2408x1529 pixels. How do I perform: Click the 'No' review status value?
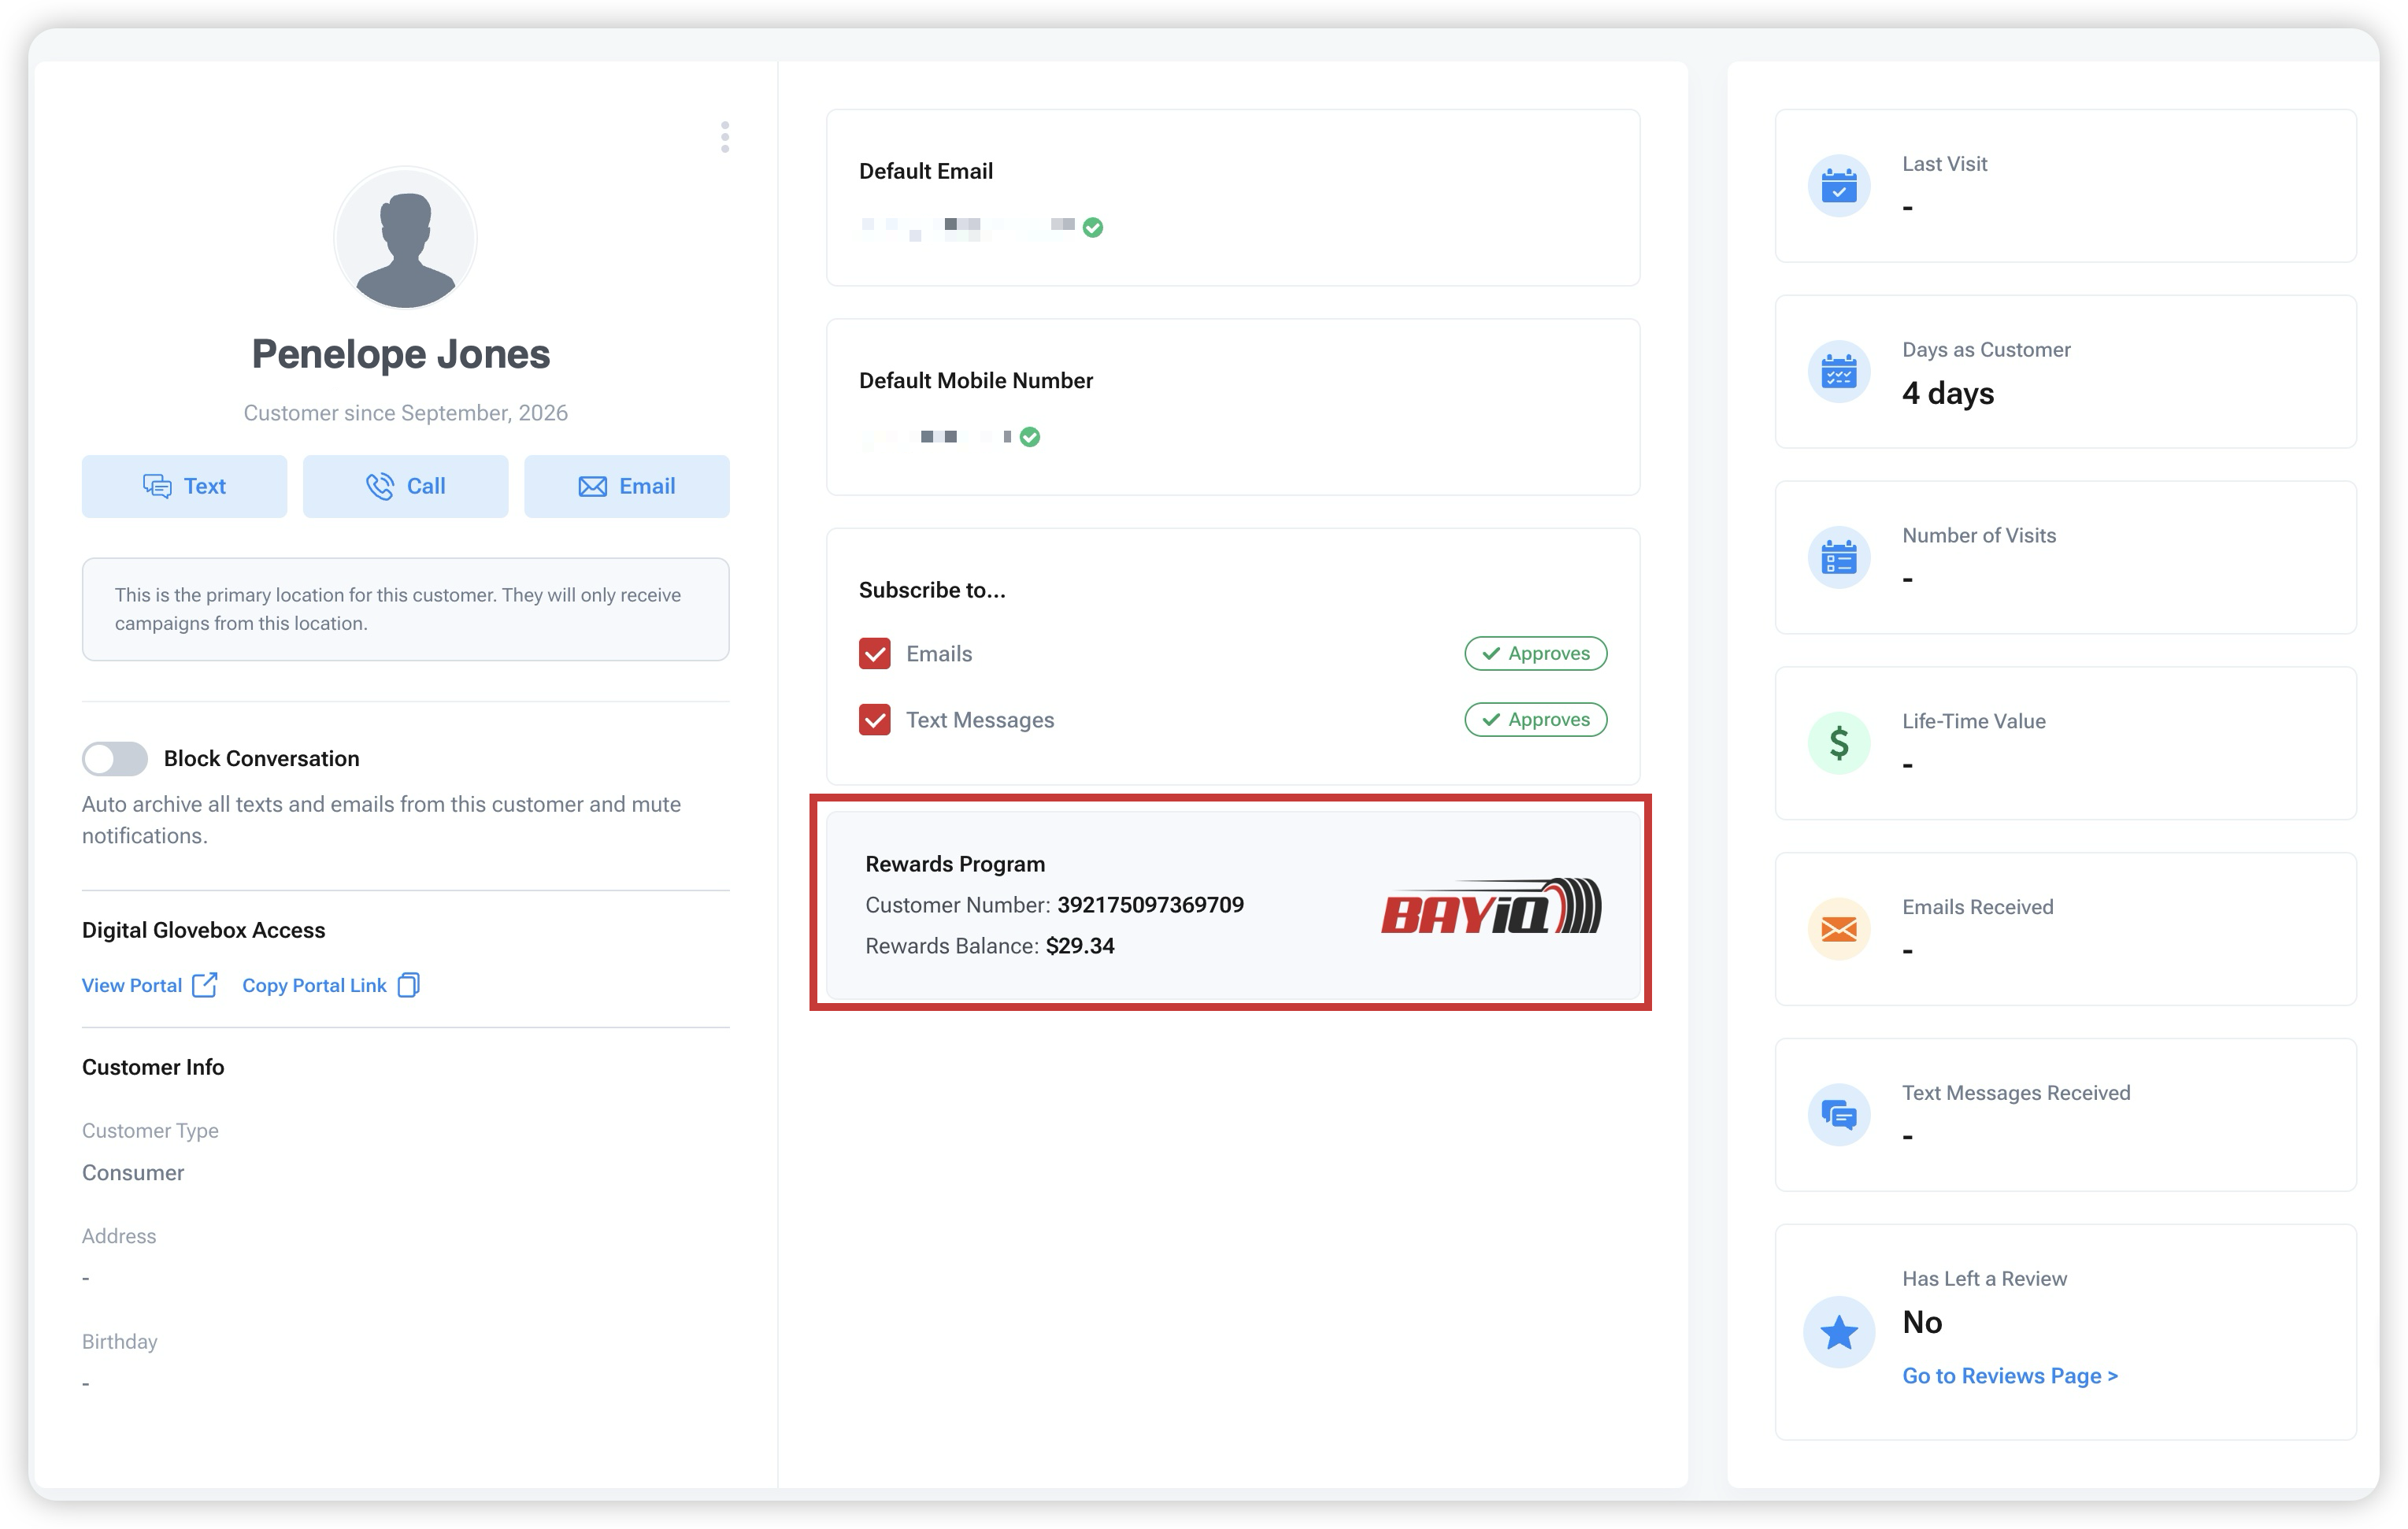(x=1922, y=1322)
